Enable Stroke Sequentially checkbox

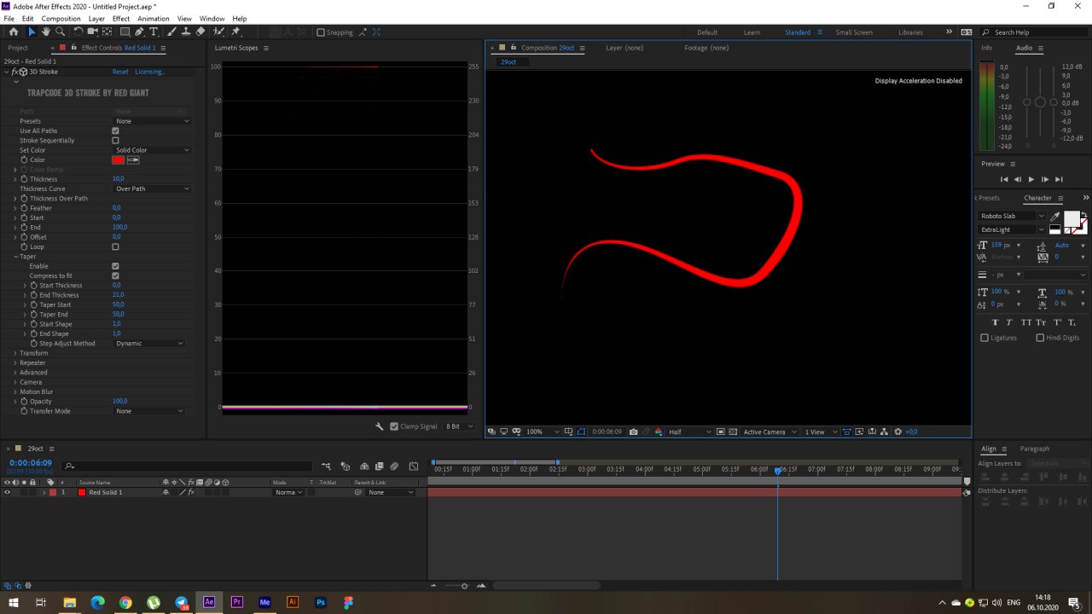pos(115,141)
